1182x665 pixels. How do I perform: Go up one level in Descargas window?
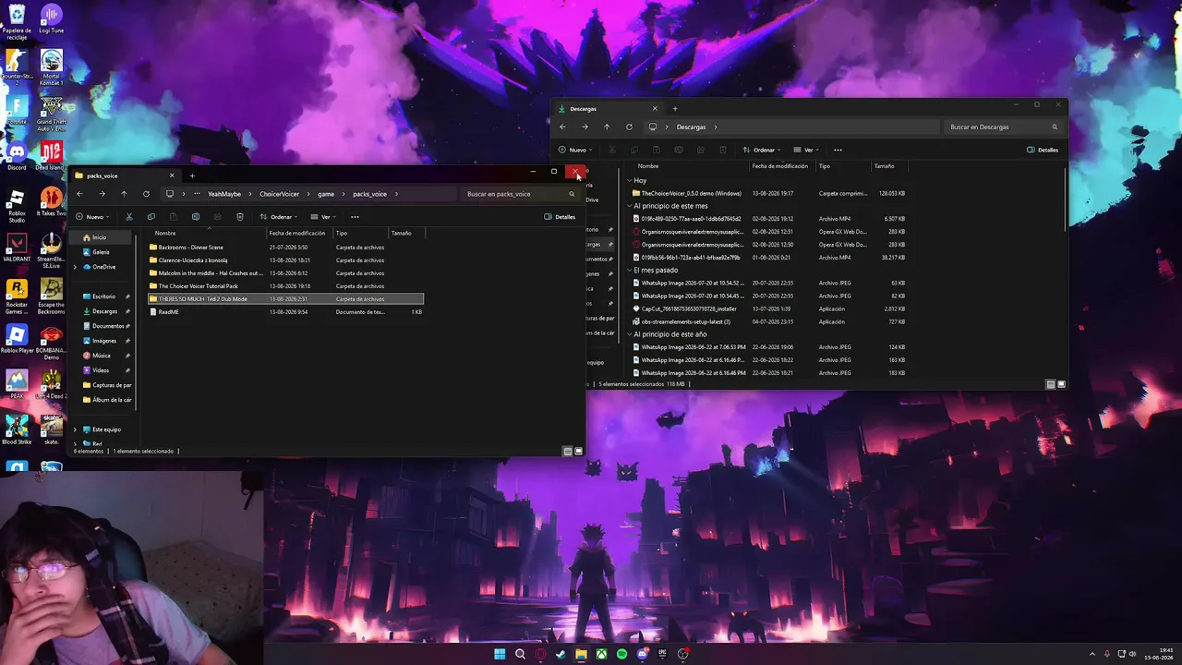pos(607,127)
